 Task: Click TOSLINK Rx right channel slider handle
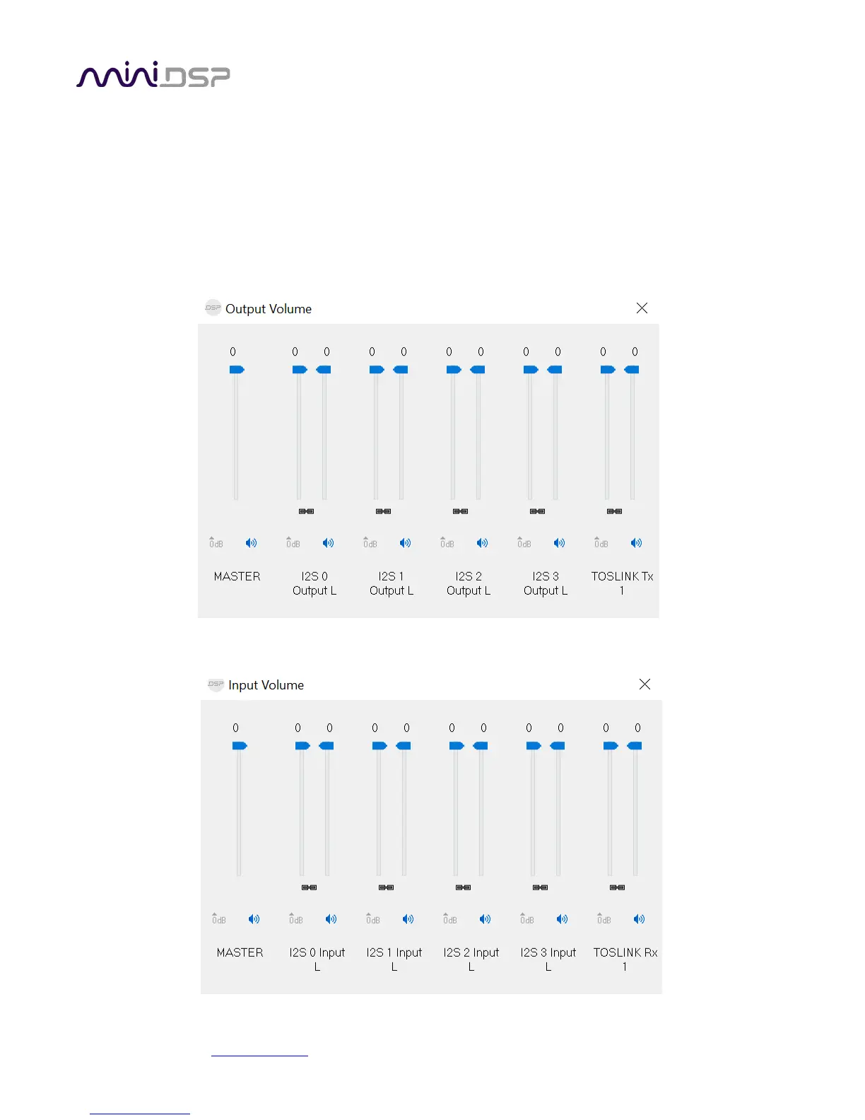click(x=635, y=746)
